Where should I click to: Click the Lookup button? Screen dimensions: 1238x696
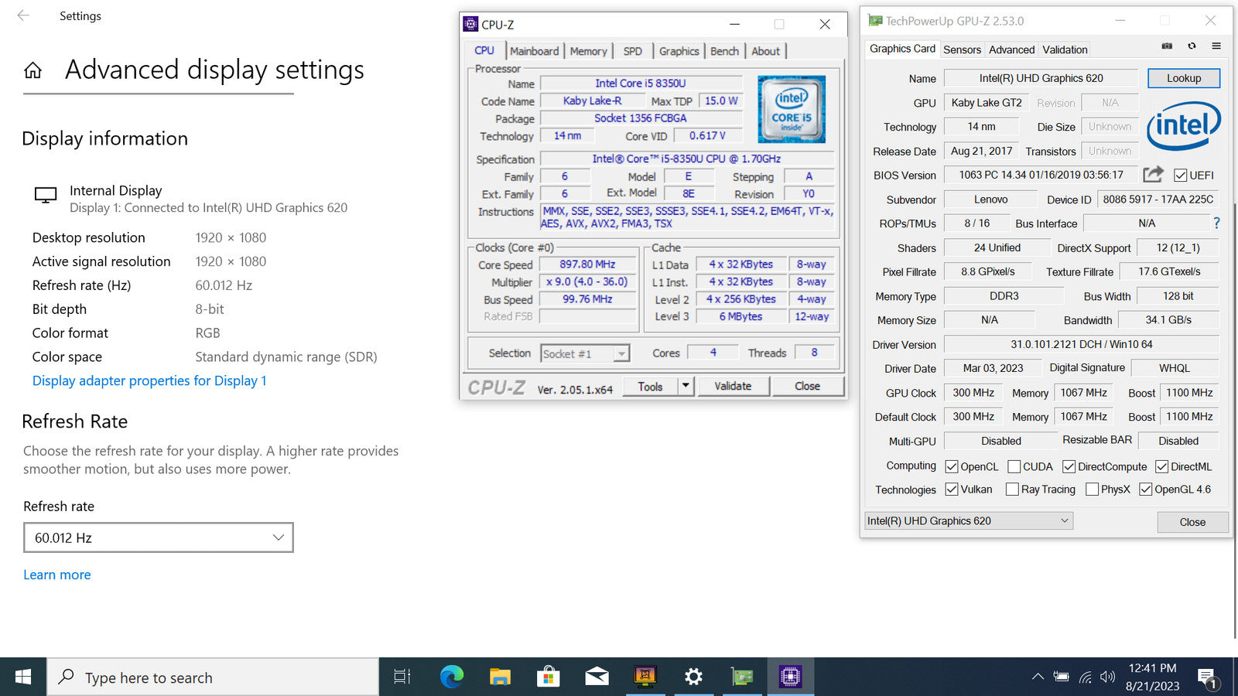(1183, 78)
